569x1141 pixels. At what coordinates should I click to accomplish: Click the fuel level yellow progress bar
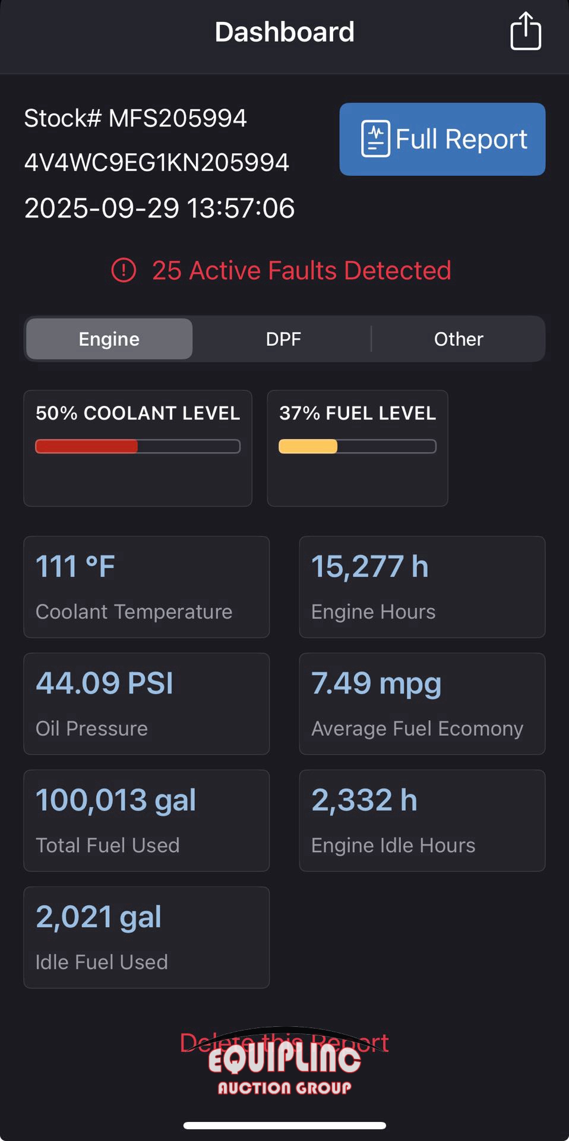pyautogui.click(x=358, y=446)
